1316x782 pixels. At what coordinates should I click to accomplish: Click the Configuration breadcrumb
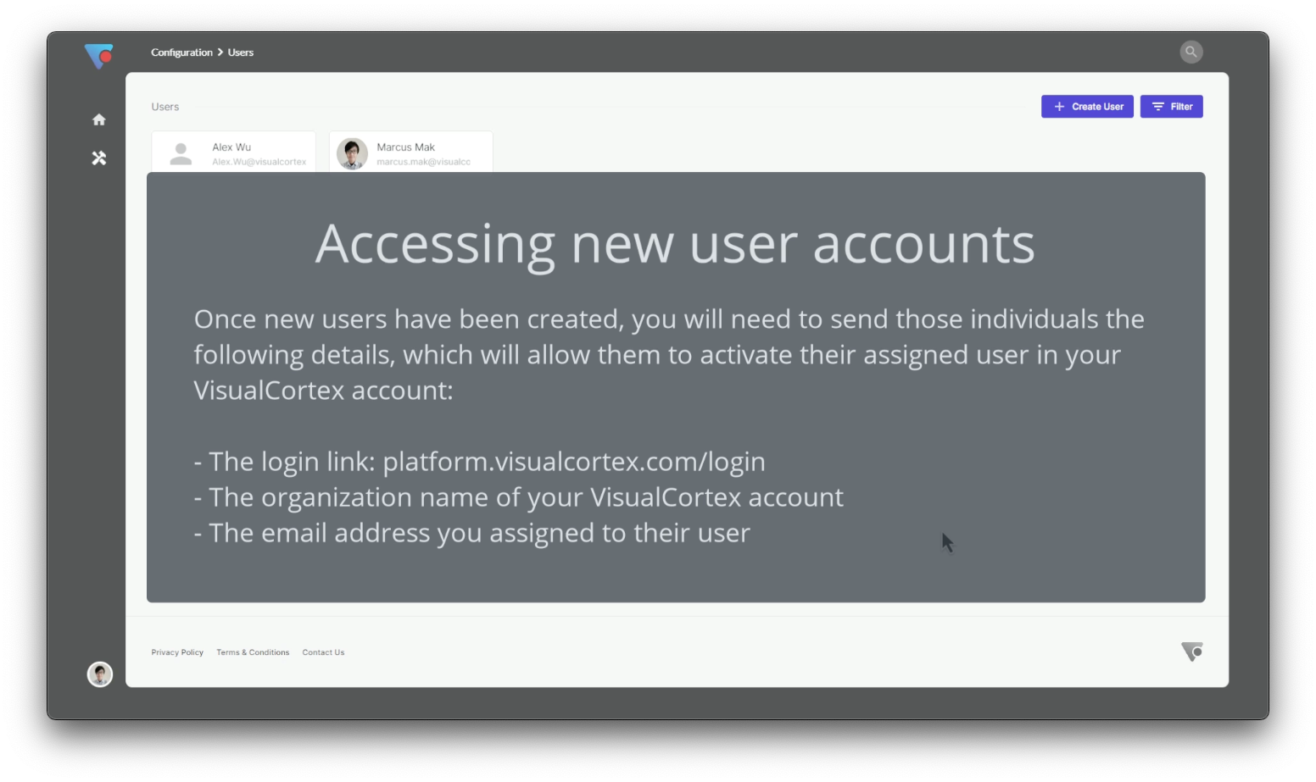(181, 53)
